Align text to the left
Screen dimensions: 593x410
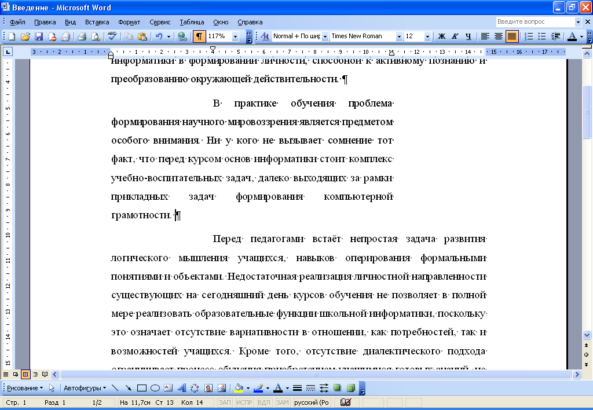pos(485,36)
